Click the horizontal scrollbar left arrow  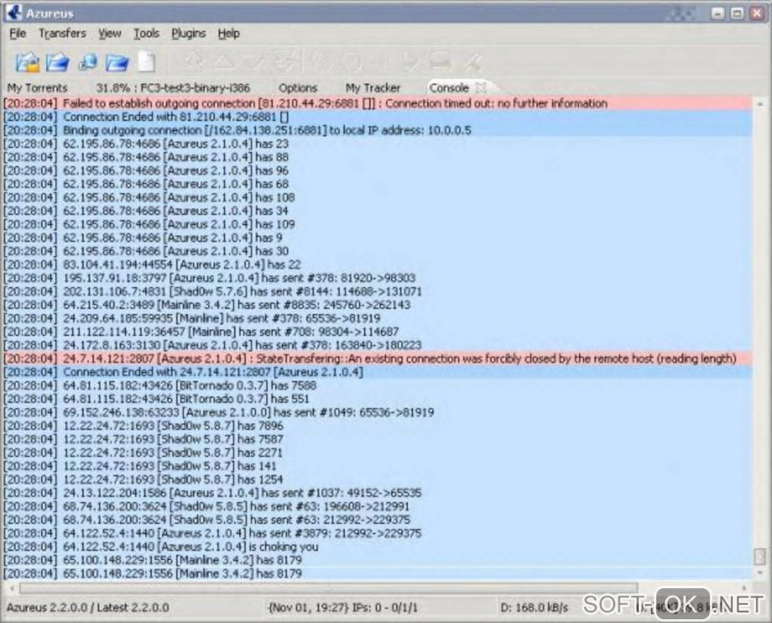click(12, 588)
